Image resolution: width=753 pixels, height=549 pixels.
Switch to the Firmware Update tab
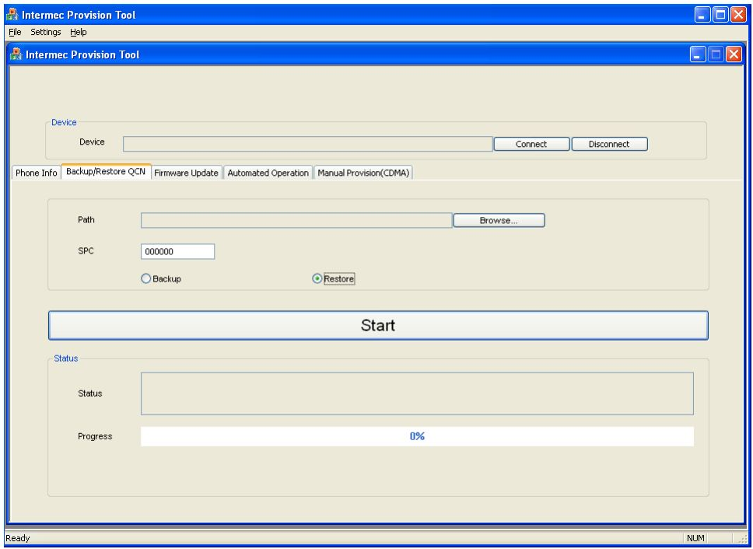pos(187,173)
